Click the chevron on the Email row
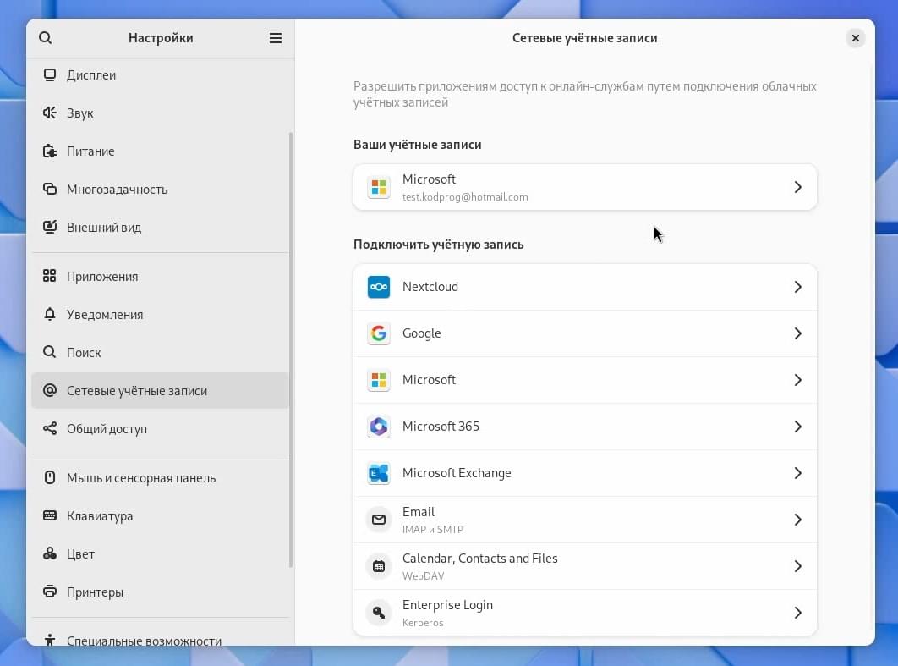Viewport: 898px width, 666px height. coord(797,520)
